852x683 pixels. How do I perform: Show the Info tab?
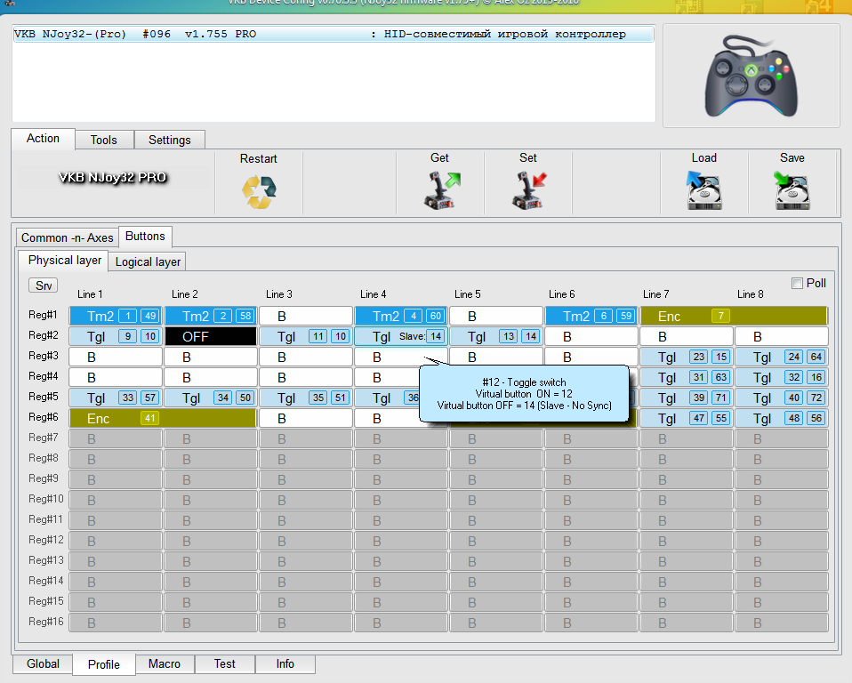pyautogui.click(x=285, y=664)
